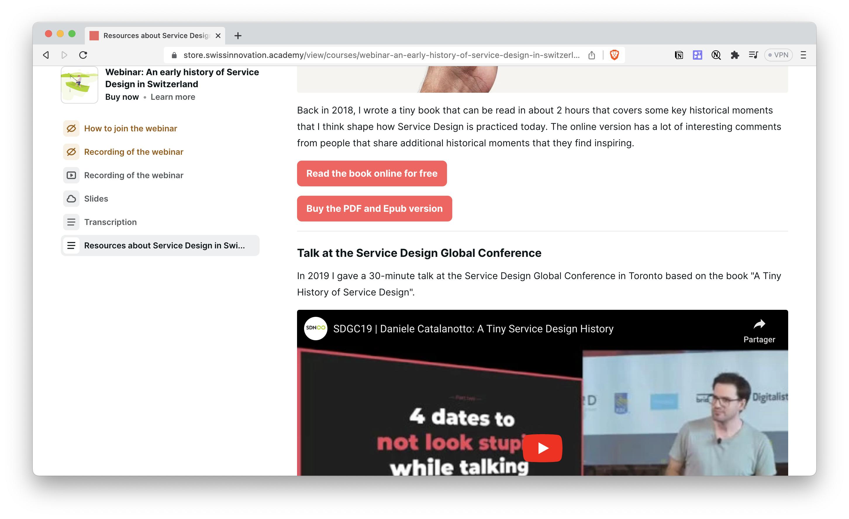Reload the page with refresh icon
The width and height of the screenshot is (849, 519).
(x=83, y=55)
